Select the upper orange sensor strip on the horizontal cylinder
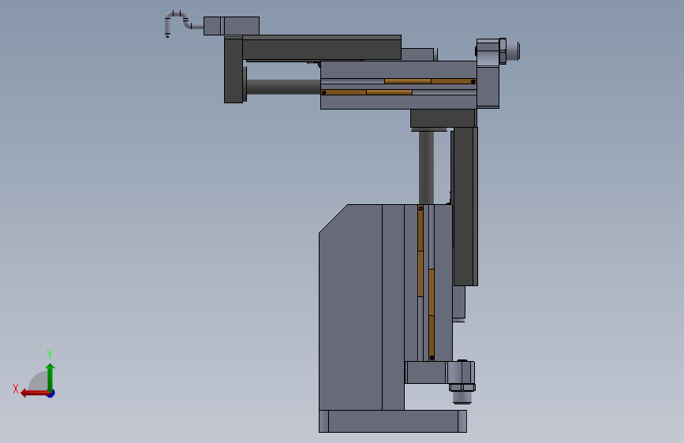Viewport: 684px width, 443px height. click(x=430, y=81)
